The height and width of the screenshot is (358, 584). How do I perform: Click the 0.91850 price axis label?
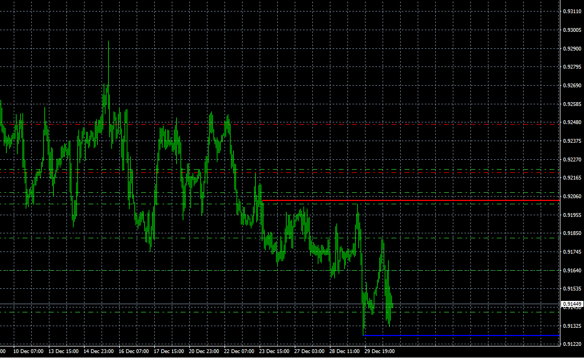[x=572, y=233]
